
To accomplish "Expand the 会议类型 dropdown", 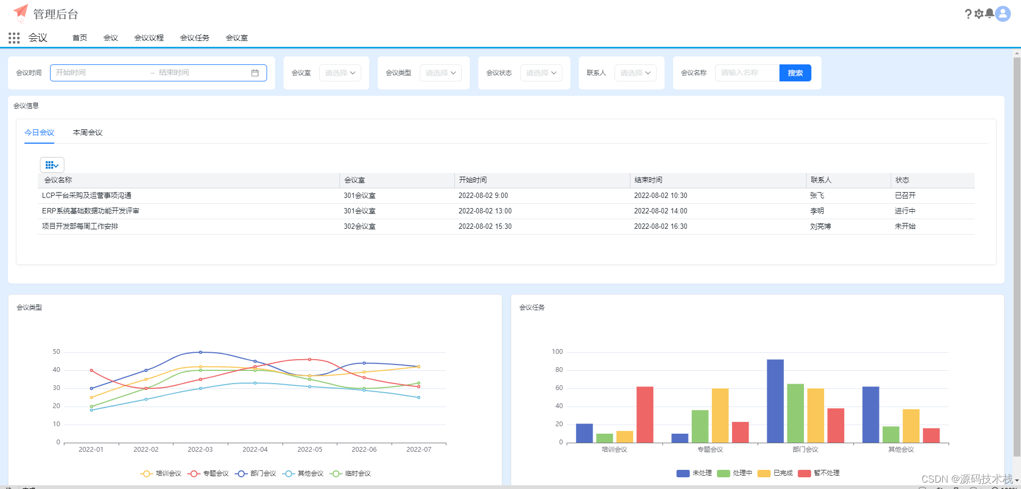I will pos(441,73).
